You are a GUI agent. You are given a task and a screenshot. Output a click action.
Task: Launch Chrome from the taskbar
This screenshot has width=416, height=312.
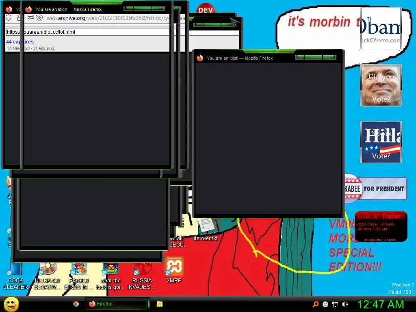[76, 304]
